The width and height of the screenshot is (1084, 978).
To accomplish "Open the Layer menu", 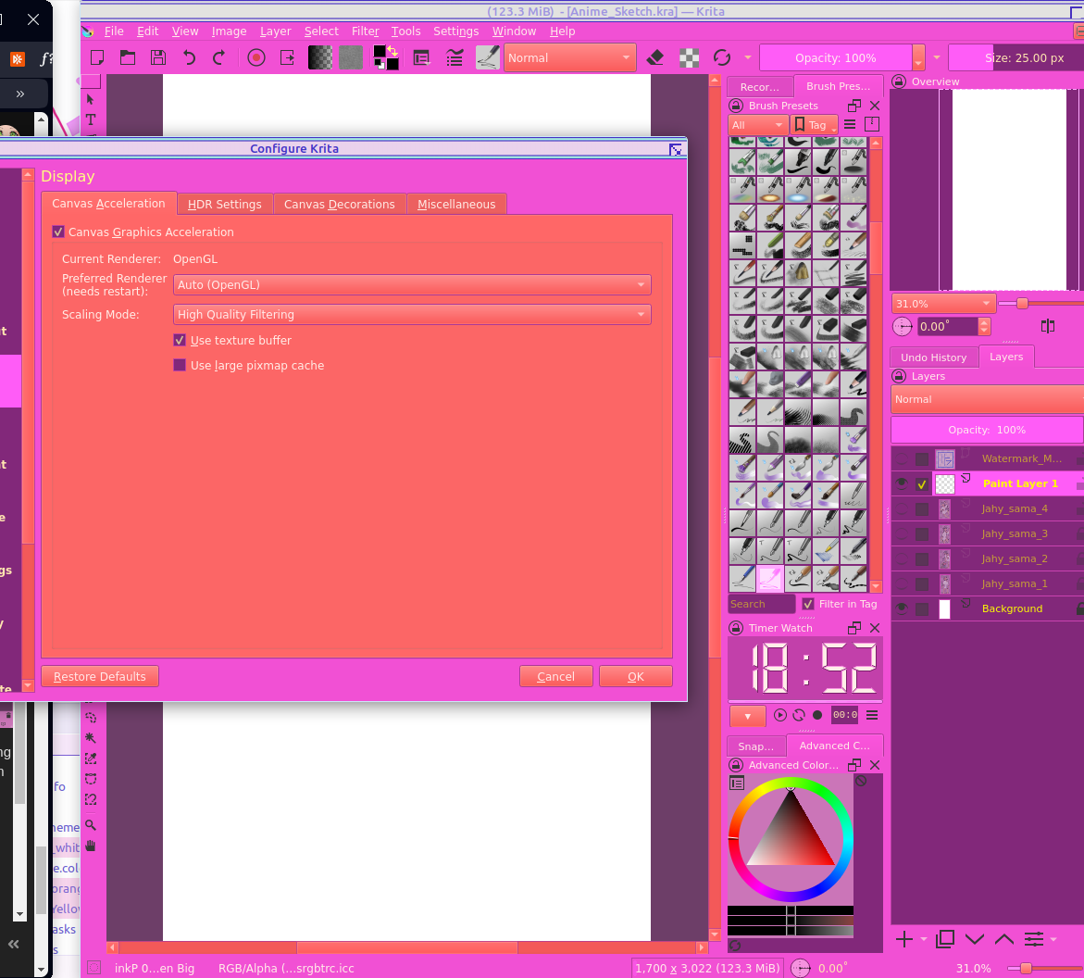I will [275, 31].
